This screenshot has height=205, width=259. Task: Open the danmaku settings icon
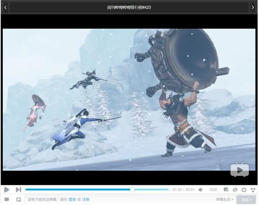tap(7, 199)
